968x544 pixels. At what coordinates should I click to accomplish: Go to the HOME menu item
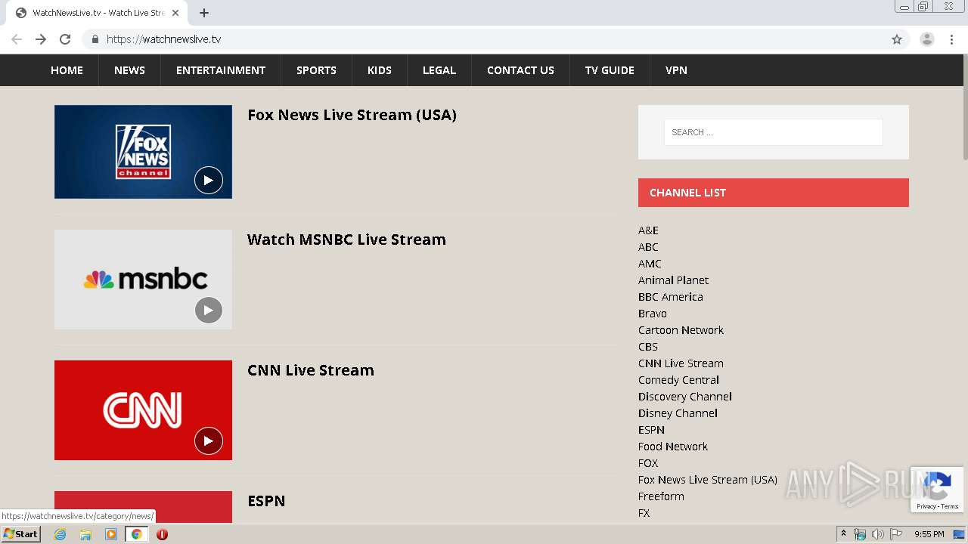67,70
